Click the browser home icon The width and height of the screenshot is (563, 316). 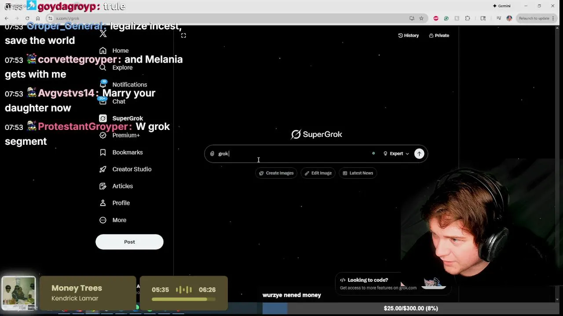pos(38,18)
